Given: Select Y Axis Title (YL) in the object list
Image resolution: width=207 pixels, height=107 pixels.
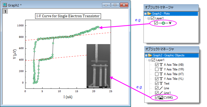Looking at the screenshot, I should (x=174, y=79).
